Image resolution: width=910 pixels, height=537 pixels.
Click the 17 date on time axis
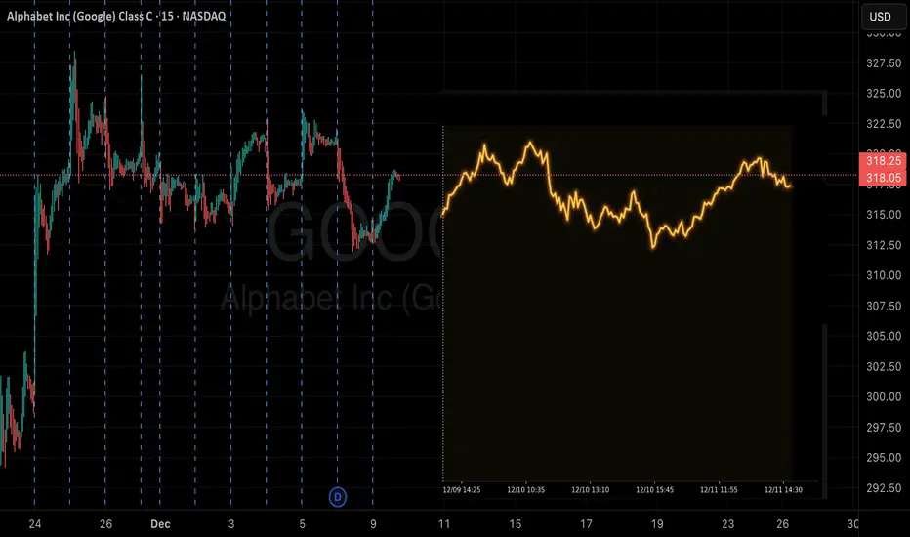click(x=586, y=524)
